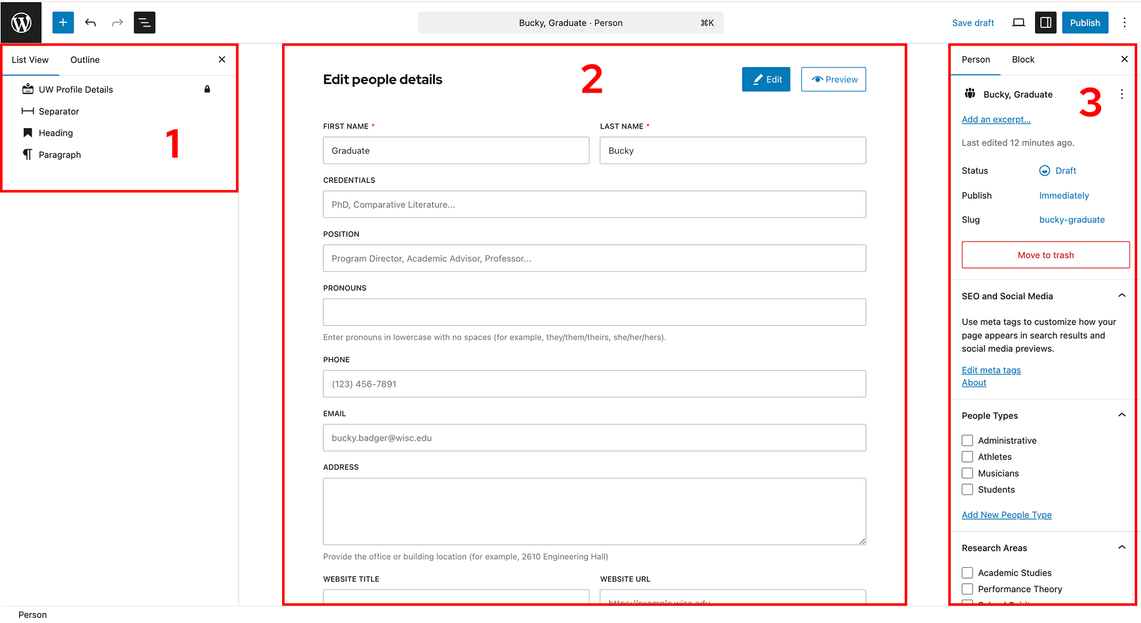Toggle the settings sidebar panel icon

(x=1045, y=23)
